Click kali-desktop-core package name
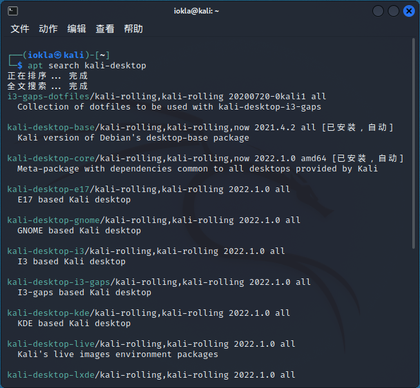 pyautogui.click(x=51, y=158)
